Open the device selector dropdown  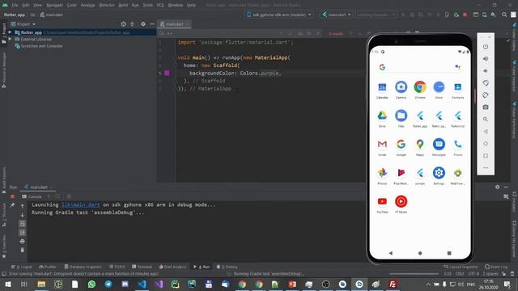click(279, 15)
